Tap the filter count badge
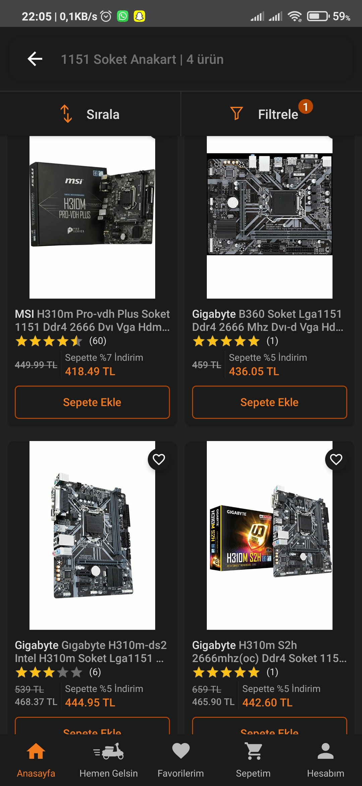The image size is (362, 786). (x=306, y=106)
